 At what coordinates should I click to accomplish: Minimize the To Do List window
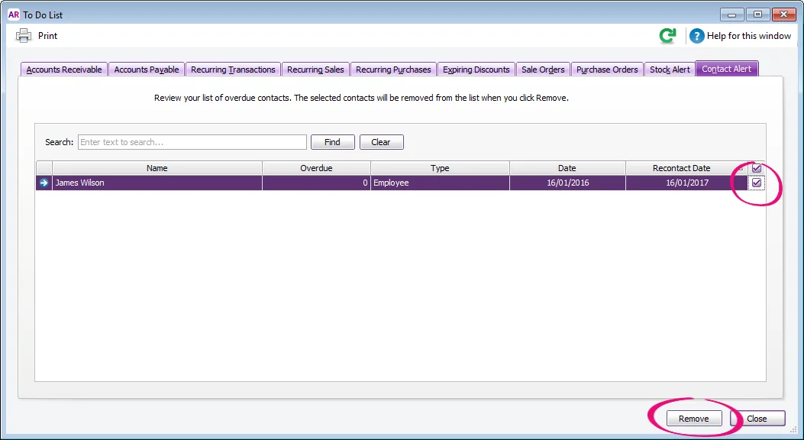coord(731,15)
